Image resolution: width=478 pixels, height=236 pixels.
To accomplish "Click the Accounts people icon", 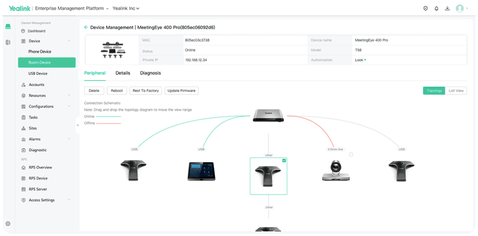I will pos(23,85).
